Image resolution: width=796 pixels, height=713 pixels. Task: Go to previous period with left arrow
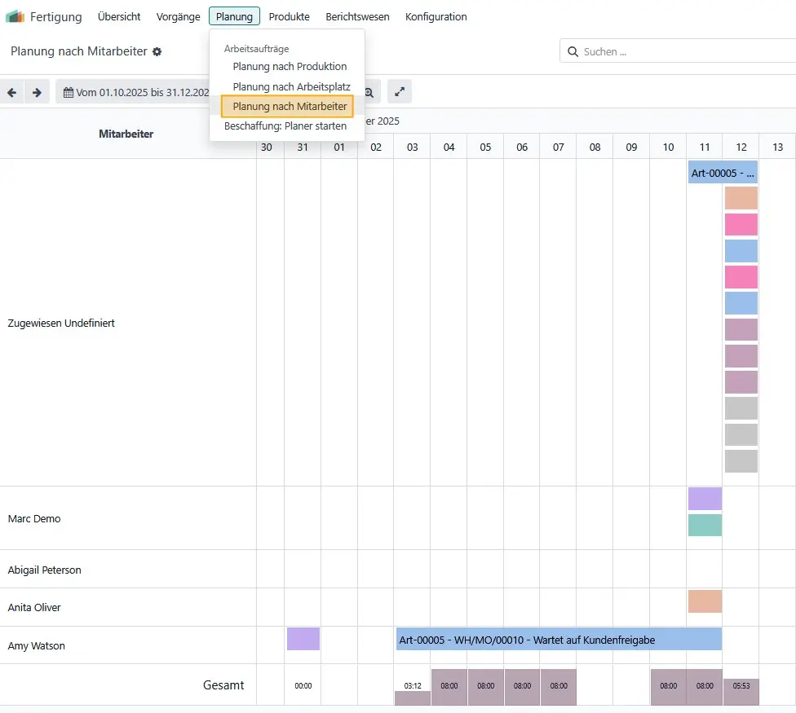tap(12, 93)
